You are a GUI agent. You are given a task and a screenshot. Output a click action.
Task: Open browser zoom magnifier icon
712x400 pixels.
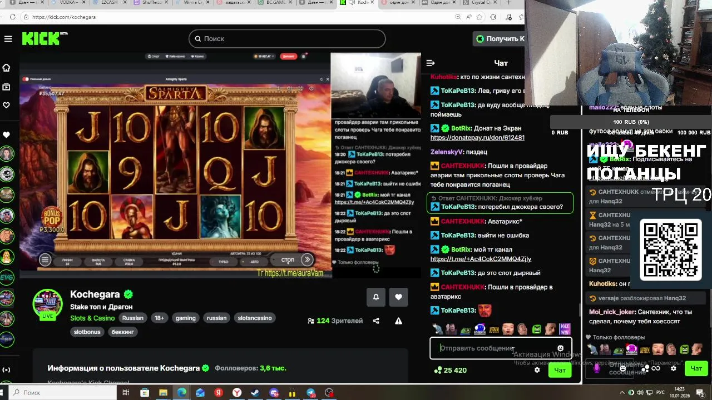coord(458,17)
